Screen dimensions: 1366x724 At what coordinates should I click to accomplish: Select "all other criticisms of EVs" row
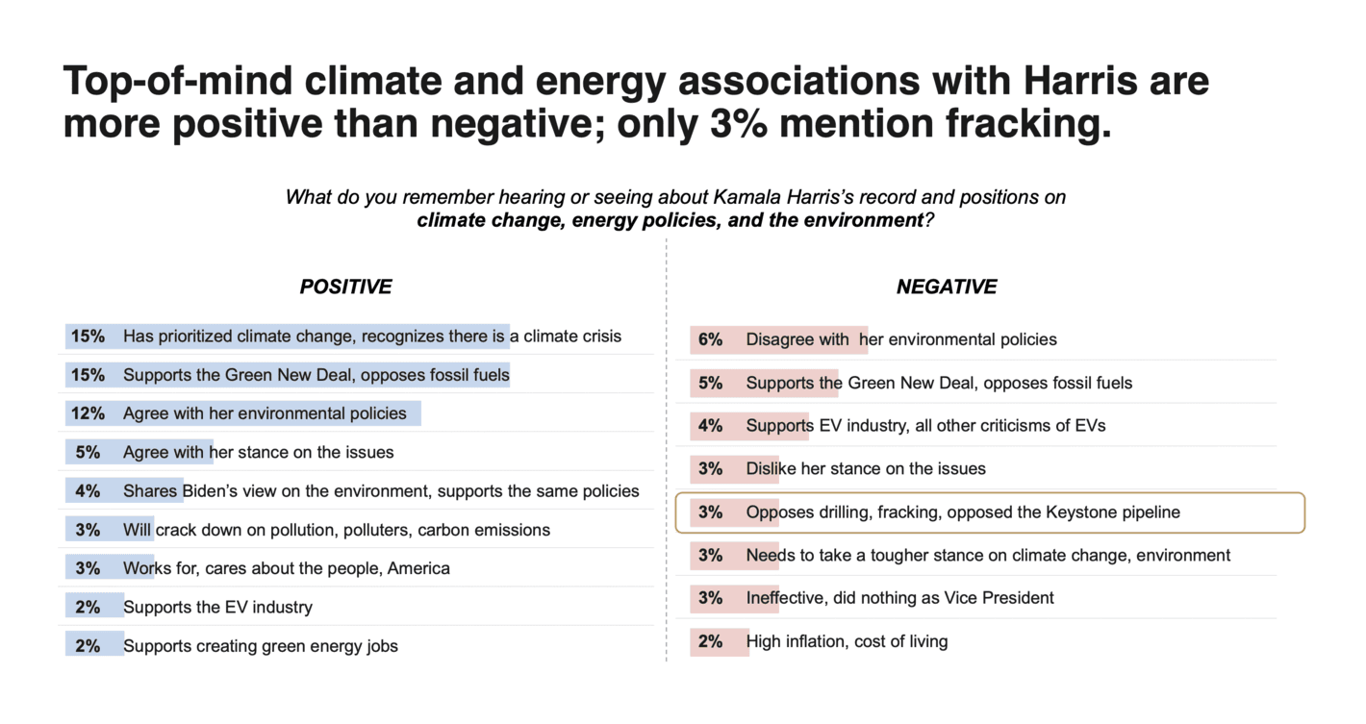[x=925, y=425]
